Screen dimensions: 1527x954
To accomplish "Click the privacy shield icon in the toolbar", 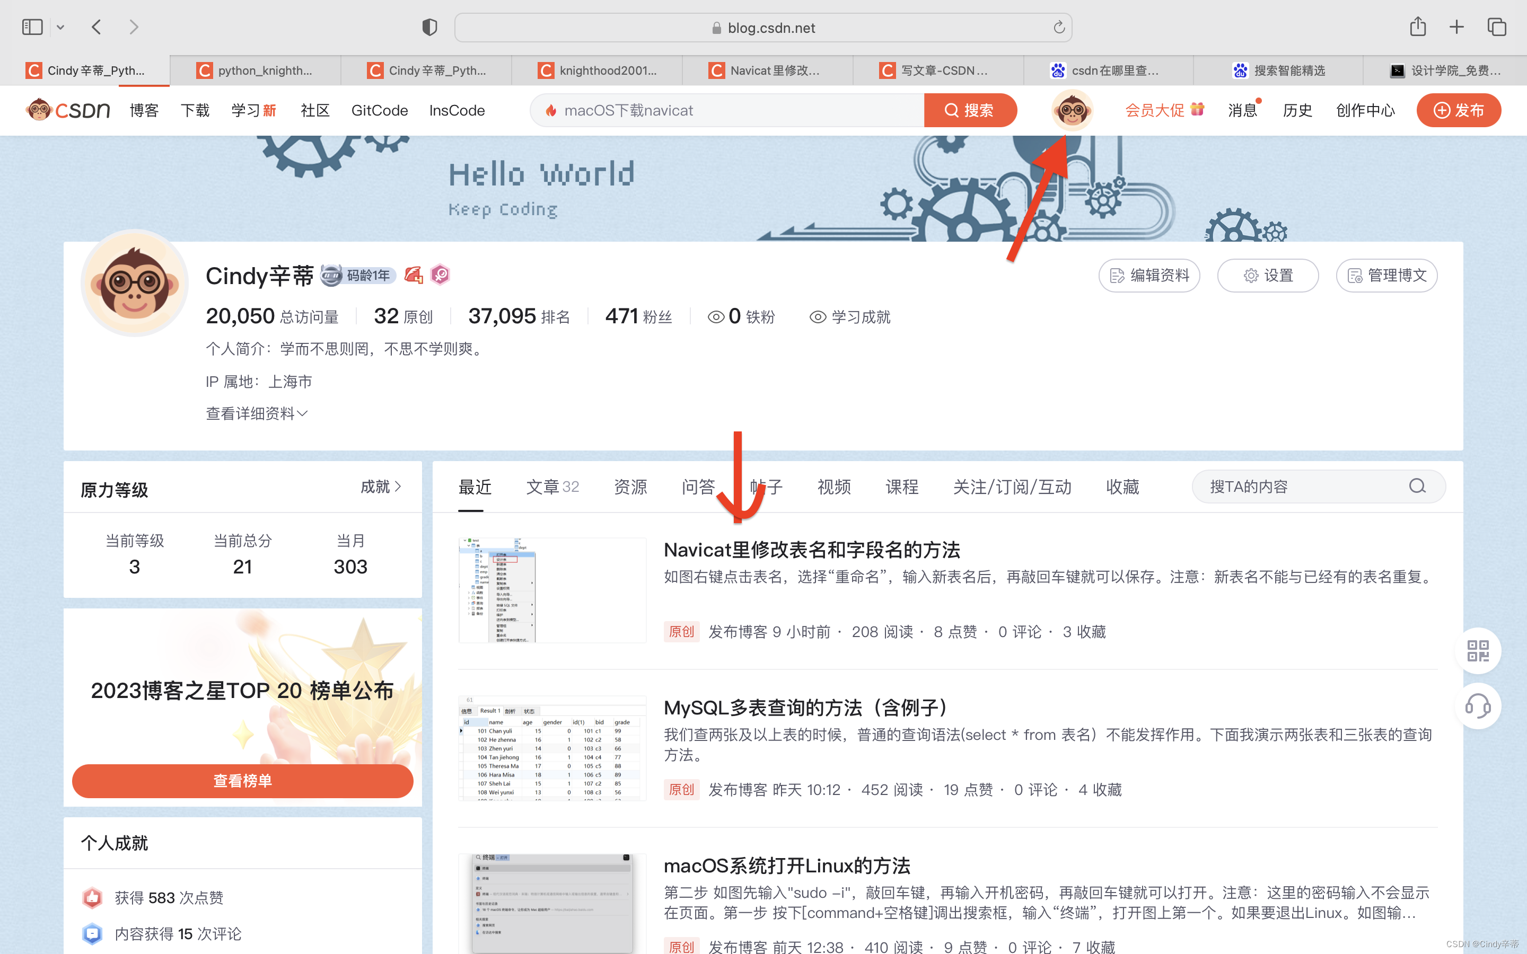I will pos(429,27).
